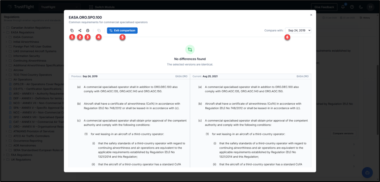The width and height of the screenshot is (380, 182).
Task: Open the Switch Module menu
Action: [x=102, y=7]
